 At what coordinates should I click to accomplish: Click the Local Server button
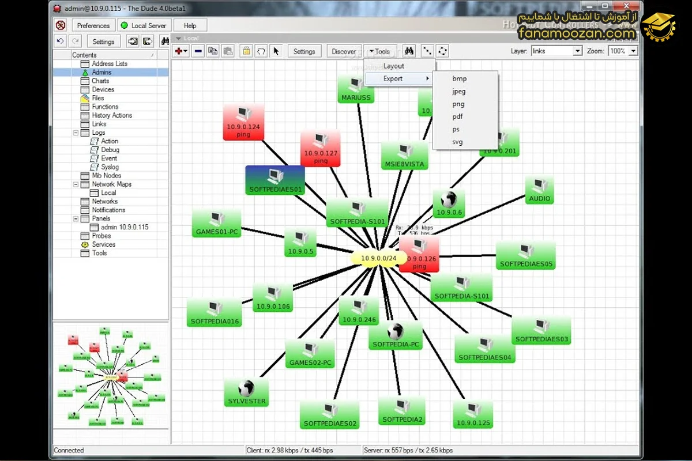[144, 25]
